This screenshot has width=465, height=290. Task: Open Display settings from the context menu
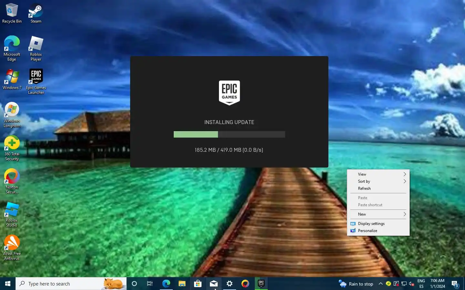(378, 224)
